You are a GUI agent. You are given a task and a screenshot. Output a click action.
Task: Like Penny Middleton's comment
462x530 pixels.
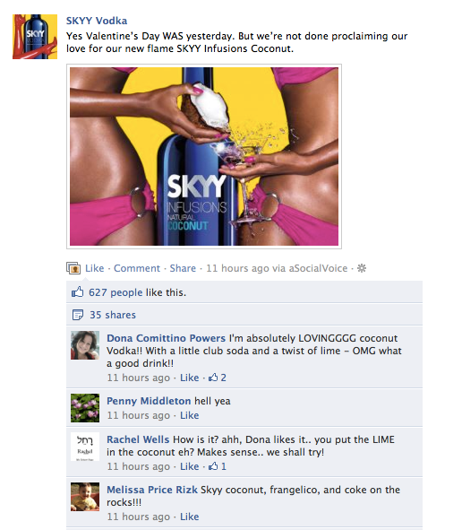tap(189, 415)
